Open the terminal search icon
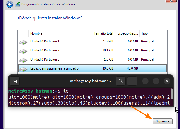Image resolution: width=180 pixels, height=129 pixels. (121, 81)
